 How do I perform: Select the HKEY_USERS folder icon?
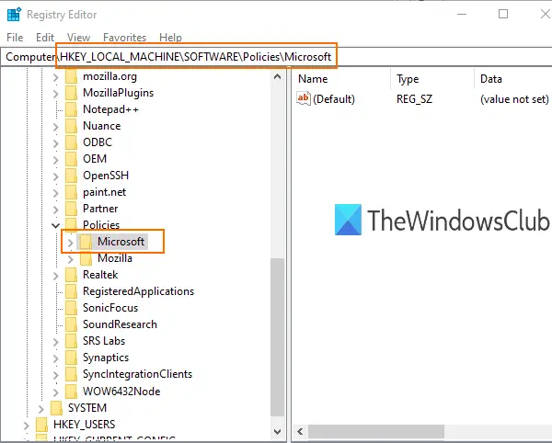pos(41,425)
